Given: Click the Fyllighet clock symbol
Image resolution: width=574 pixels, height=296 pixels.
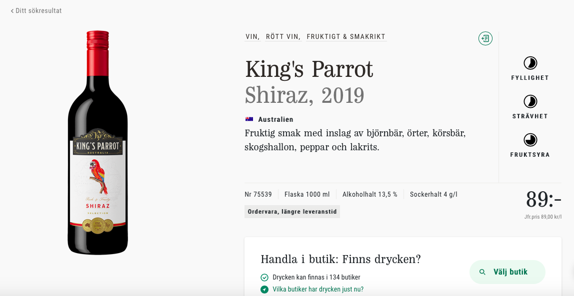Looking at the screenshot, I should point(529,63).
